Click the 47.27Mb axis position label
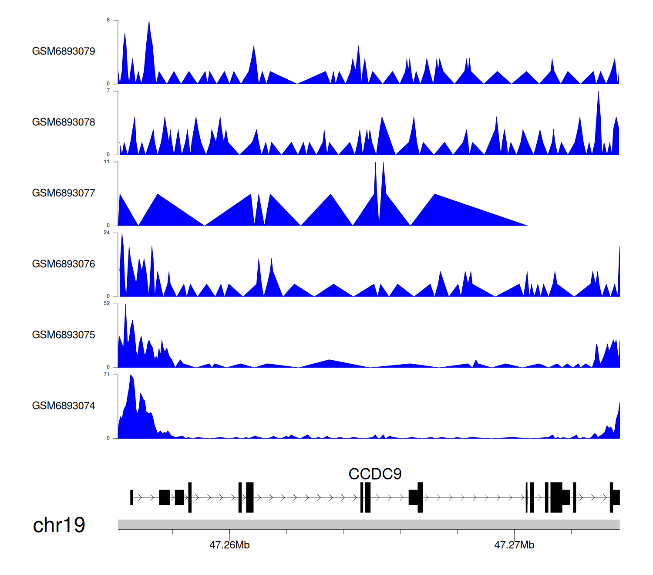The width and height of the screenshot is (653, 575). click(x=514, y=545)
